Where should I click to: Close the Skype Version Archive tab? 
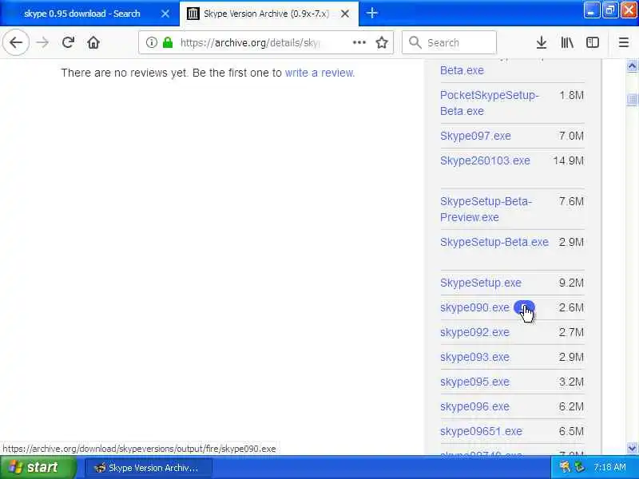[x=345, y=14]
